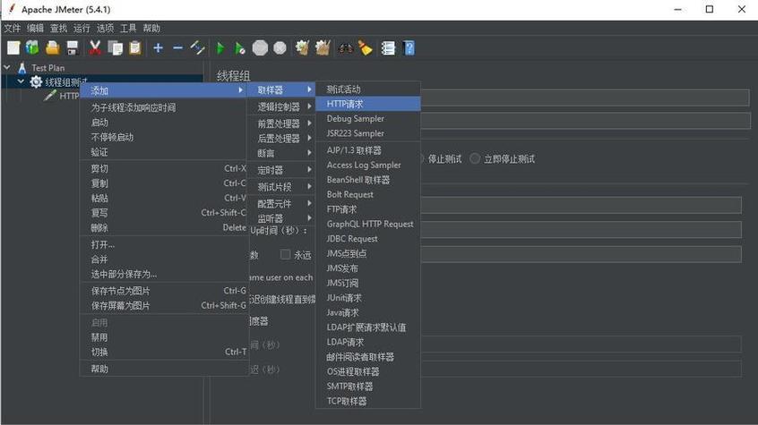Select the Test Plan tree row
This screenshot has width=758, height=425.
tap(47, 68)
